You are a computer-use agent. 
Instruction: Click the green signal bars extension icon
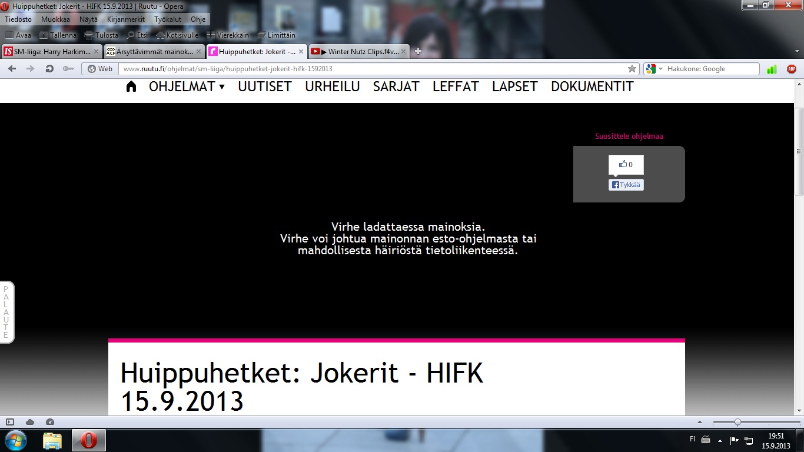point(772,69)
